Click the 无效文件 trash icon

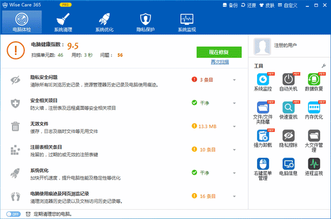click(15, 126)
